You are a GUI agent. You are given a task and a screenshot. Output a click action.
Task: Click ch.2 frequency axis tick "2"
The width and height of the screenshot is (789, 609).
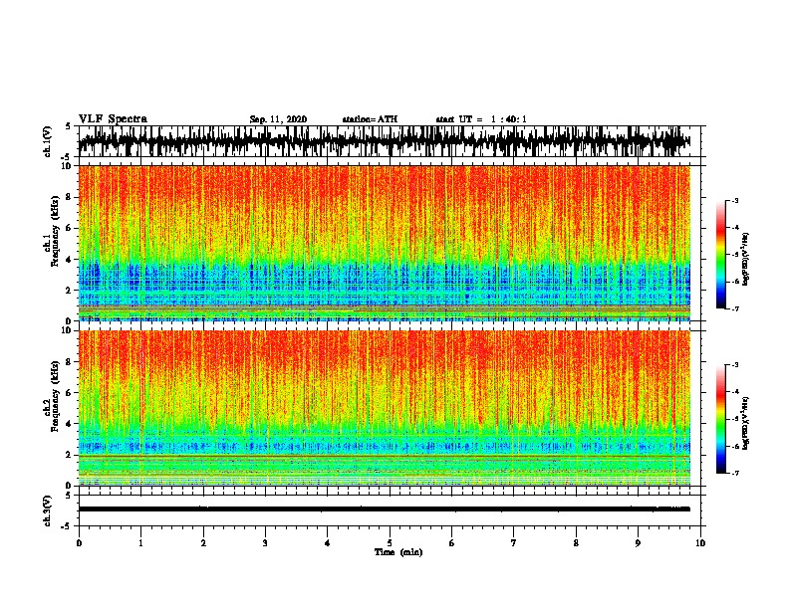coord(70,455)
